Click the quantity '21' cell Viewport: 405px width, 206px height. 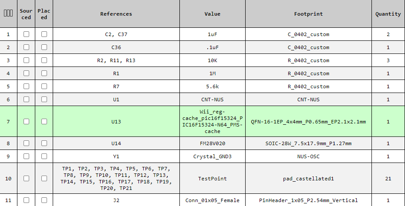(x=388, y=179)
